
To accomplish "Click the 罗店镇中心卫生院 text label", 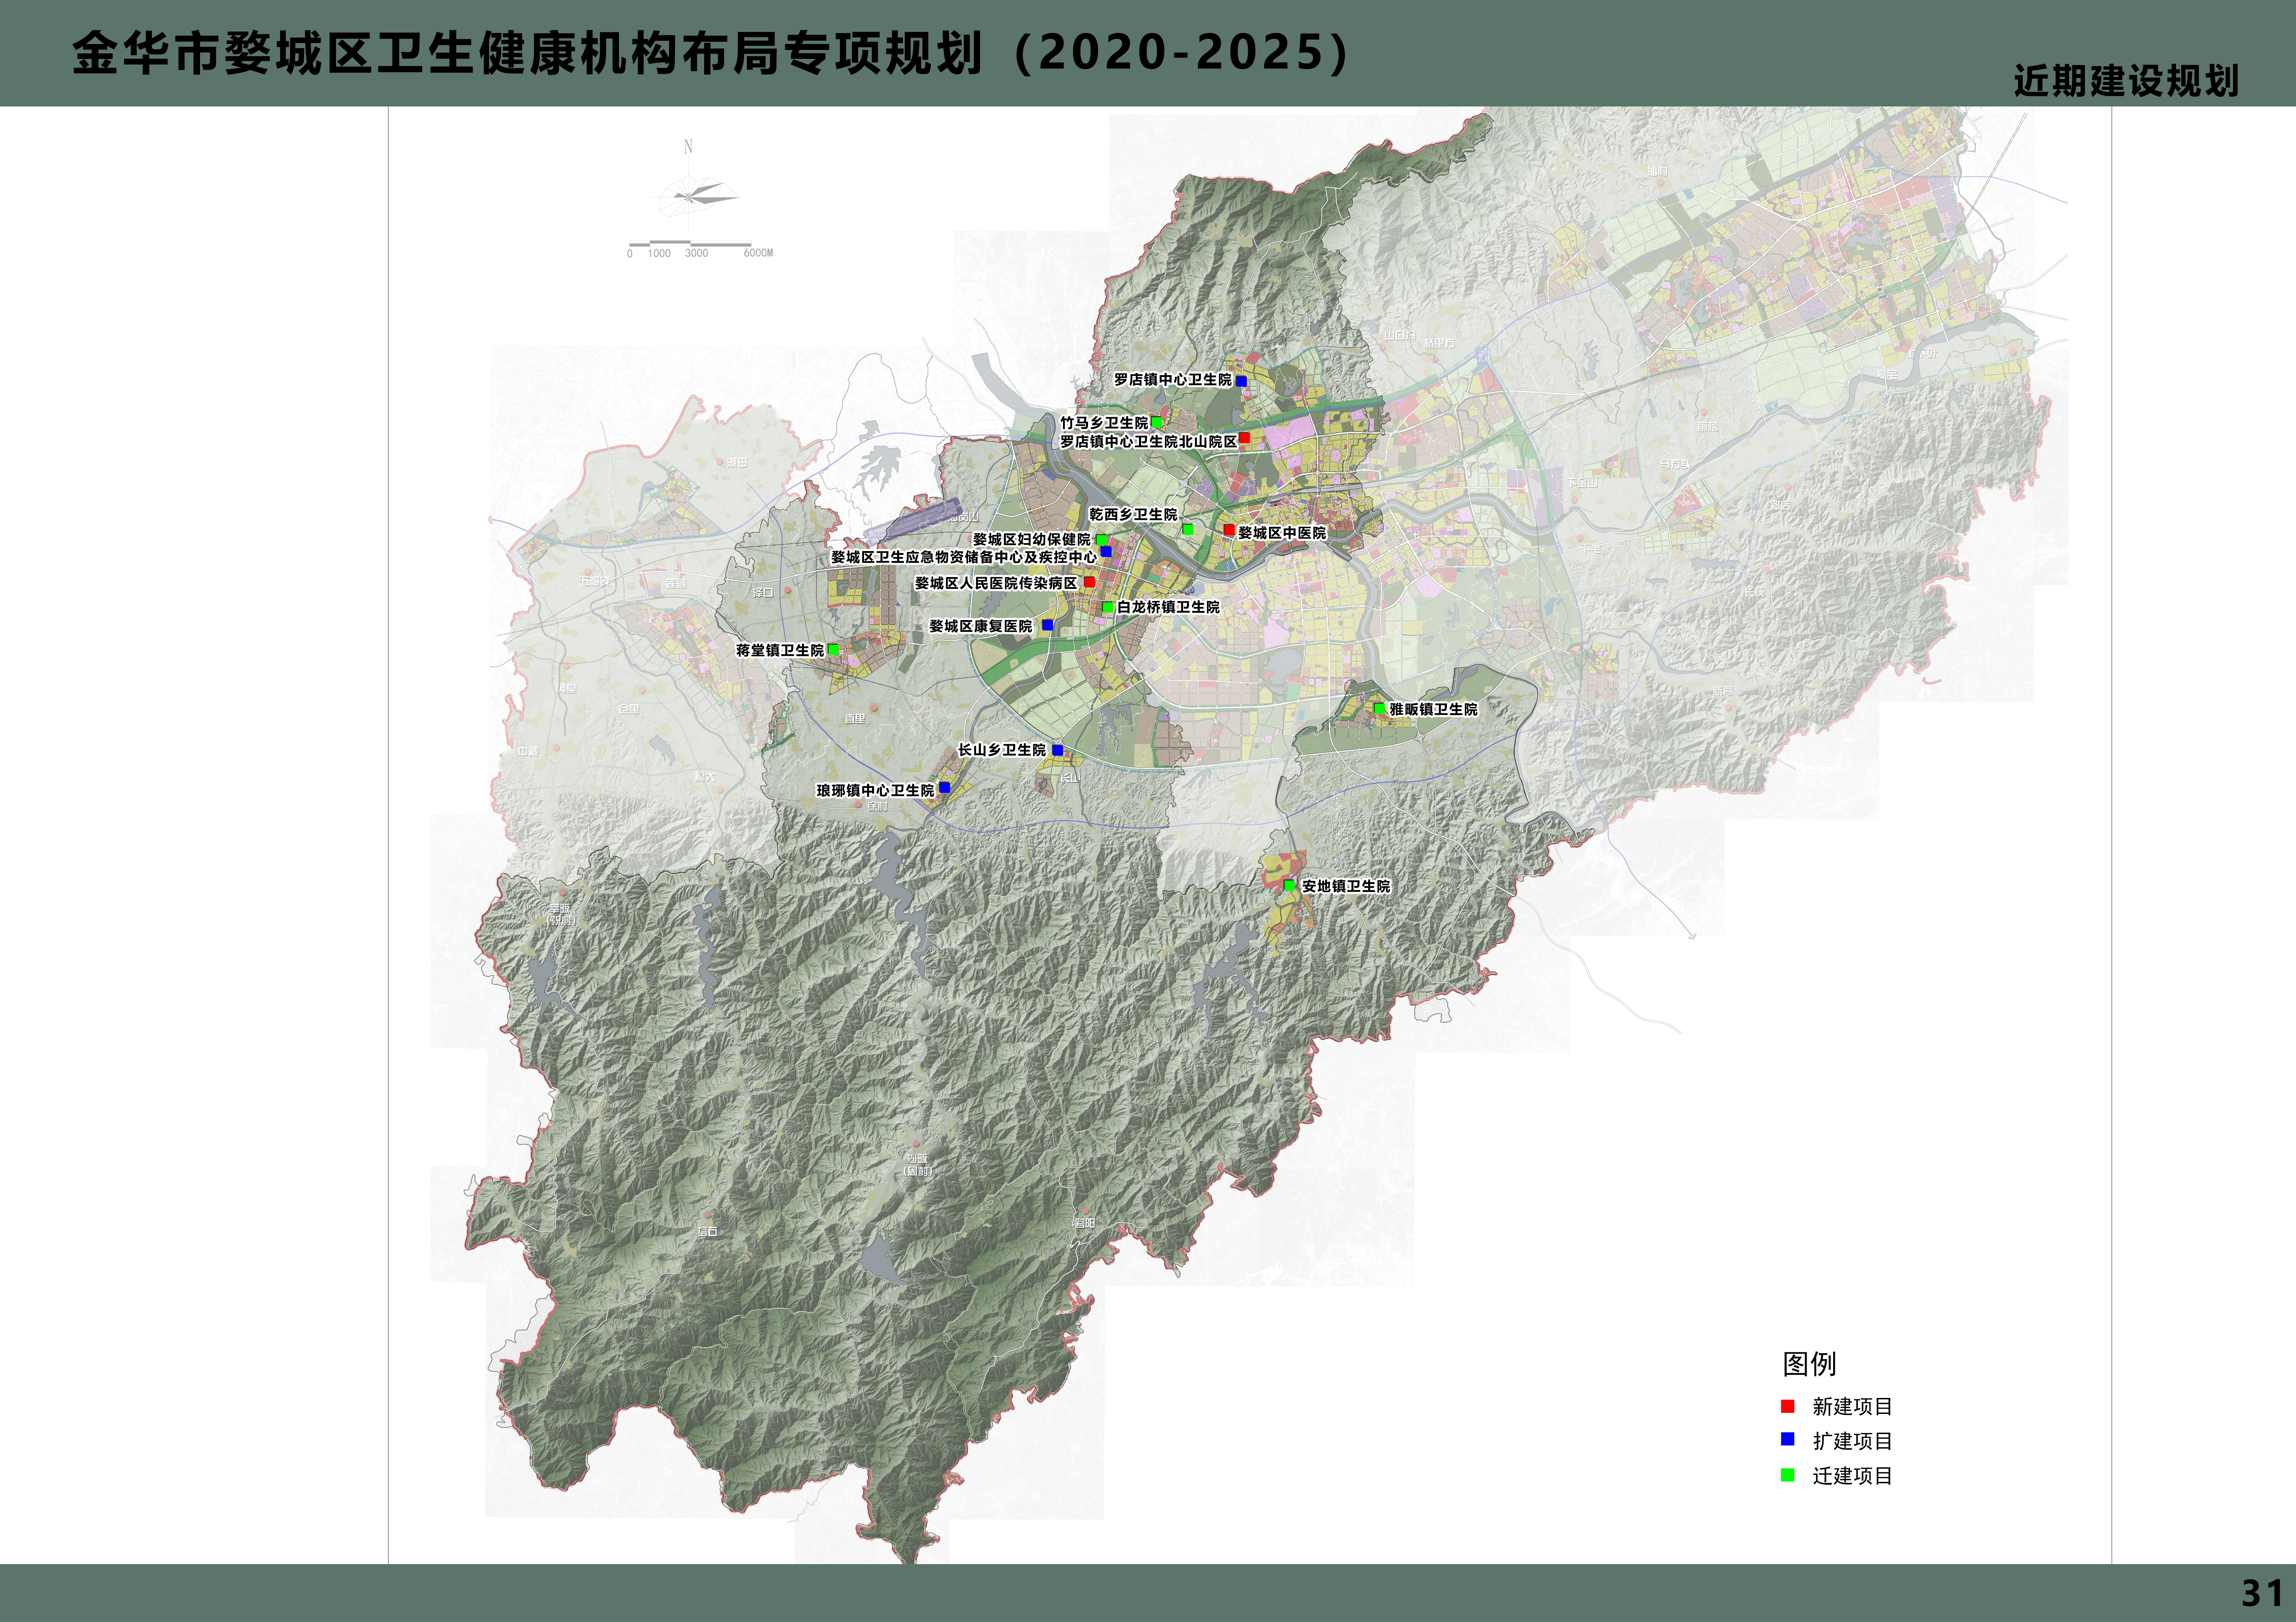I will click(1173, 380).
